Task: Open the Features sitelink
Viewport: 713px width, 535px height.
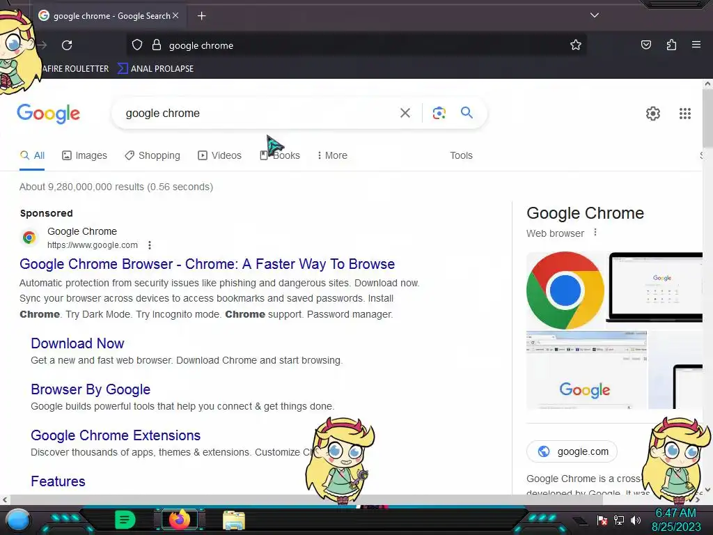Action: coord(58,481)
